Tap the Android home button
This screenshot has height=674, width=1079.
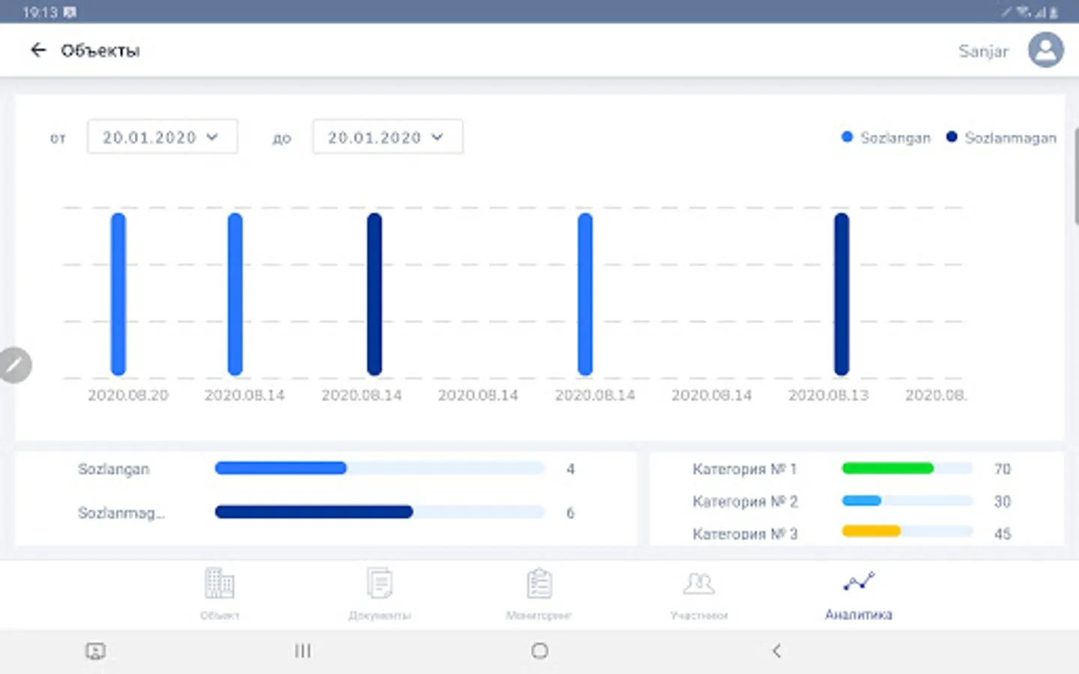[539, 651]
